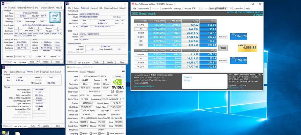Screen dimensions: 301x135
Task: Click the screenshot camera icon in GPU-Z
Action: (x=123, y=72)
